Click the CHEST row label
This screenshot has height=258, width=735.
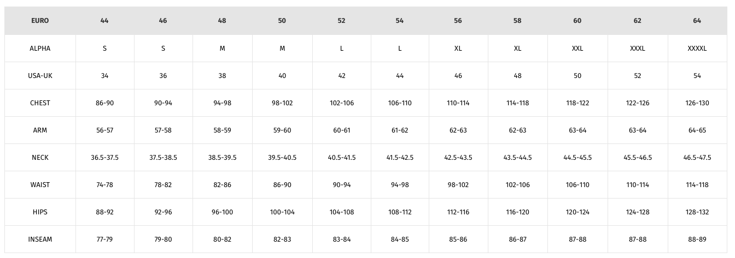(x=40, y=103)
